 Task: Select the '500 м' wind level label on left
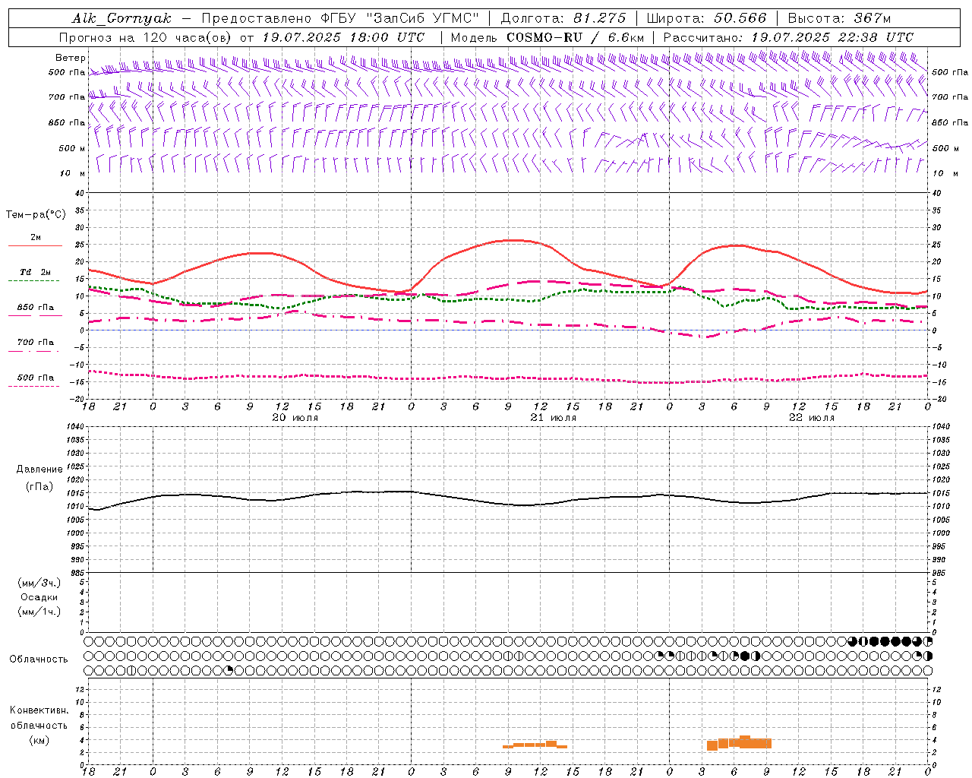point(72,148)
